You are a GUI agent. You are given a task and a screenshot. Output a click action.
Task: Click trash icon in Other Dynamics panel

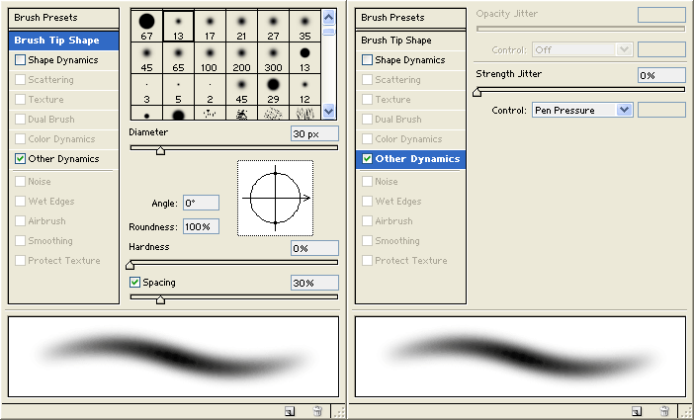[664, 411]
